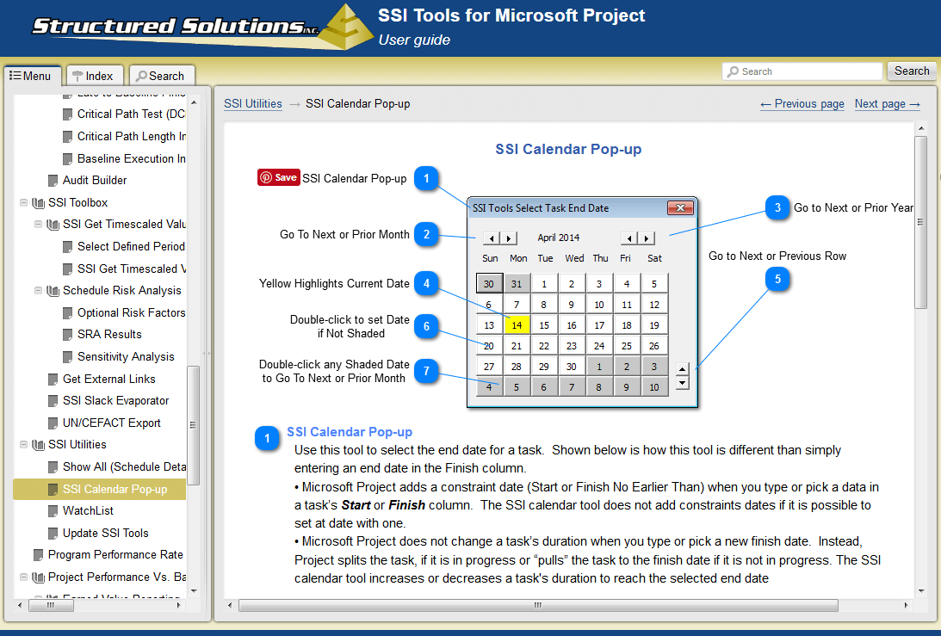This screenshot has width=941, height=636.
Task: Click the page icon beside Get External Links
Action: 53,380
